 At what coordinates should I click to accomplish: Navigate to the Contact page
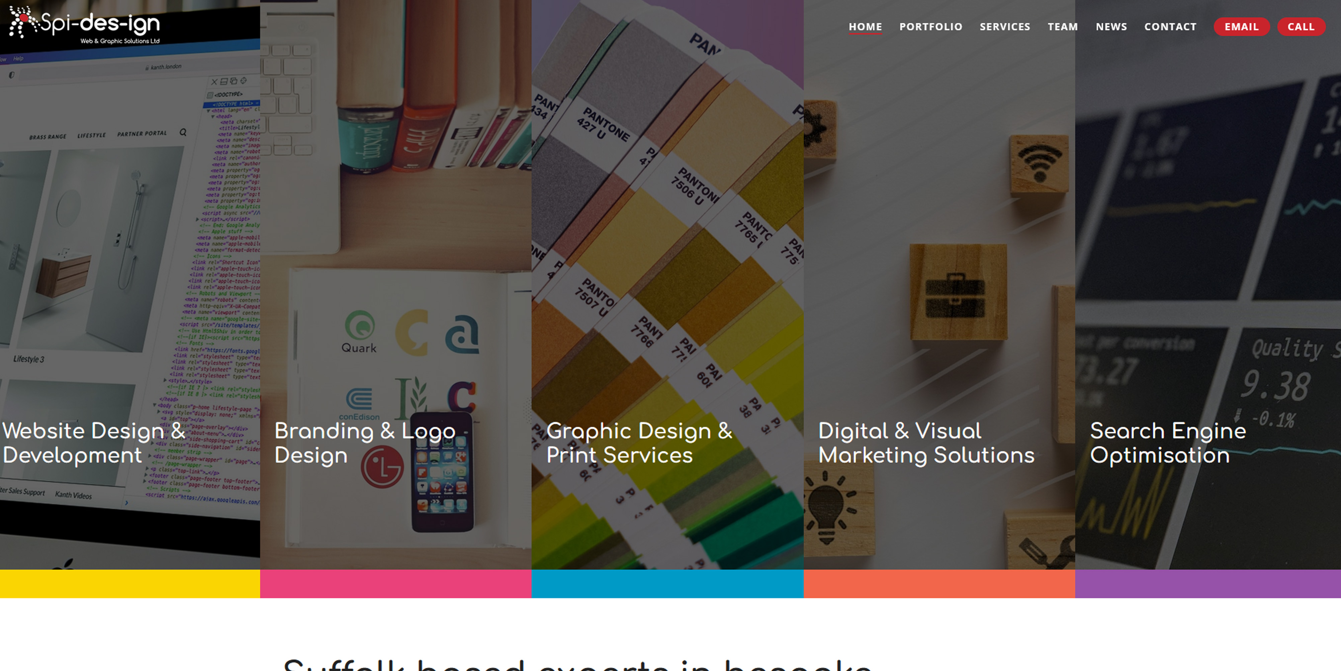1170,26
